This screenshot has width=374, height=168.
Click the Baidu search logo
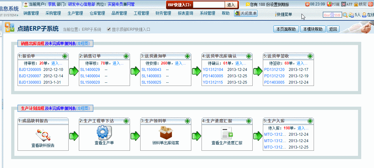(x=332, y=15)
